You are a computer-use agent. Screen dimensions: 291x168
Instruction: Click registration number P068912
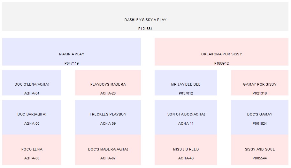tap(221, 63)
